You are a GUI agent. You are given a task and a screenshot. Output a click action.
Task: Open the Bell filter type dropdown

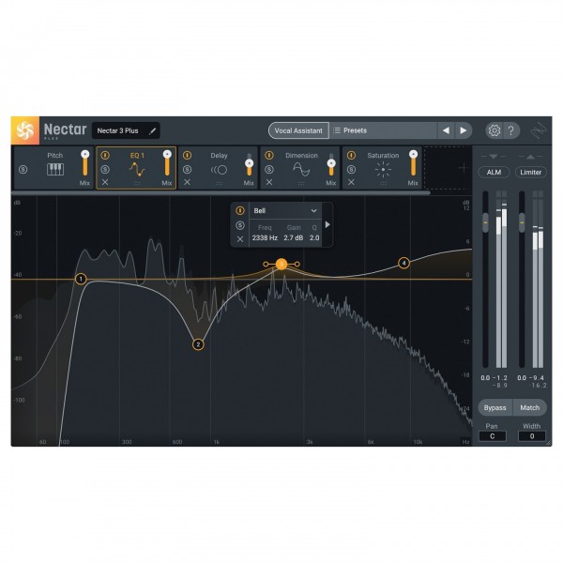coord(285,211)
